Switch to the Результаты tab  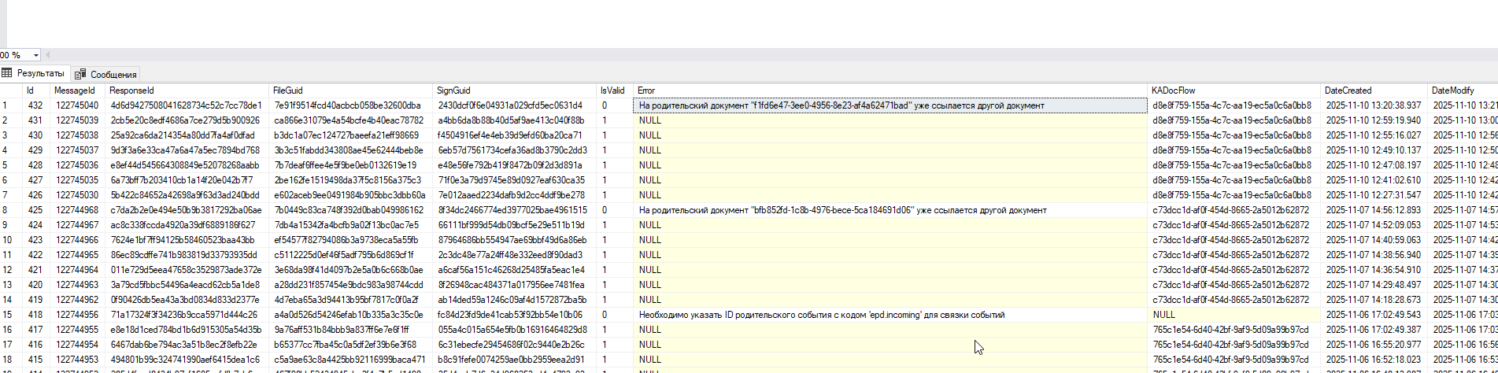point(40,73)
